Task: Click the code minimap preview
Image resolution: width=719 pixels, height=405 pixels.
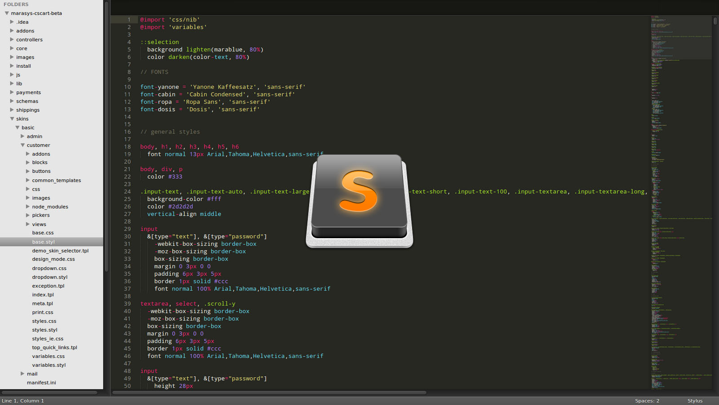Action: 681,202
